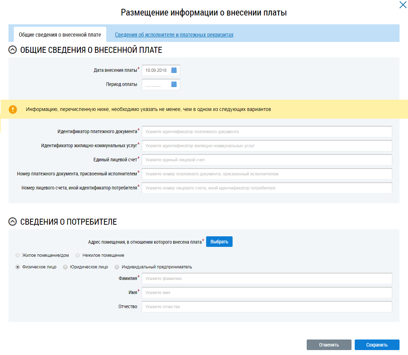Select the 'Физическое лицо' radio button
This screenshot has height=355, width=408.
coord(18,267)
